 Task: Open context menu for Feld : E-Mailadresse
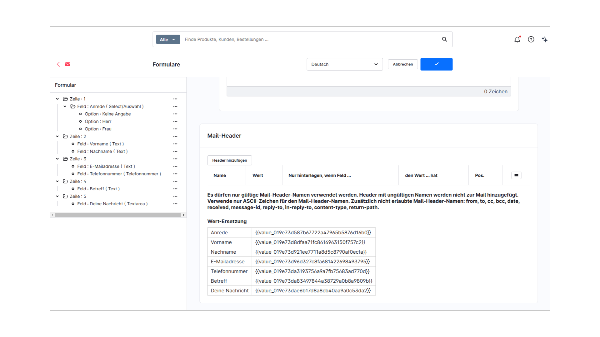[175, 166]
